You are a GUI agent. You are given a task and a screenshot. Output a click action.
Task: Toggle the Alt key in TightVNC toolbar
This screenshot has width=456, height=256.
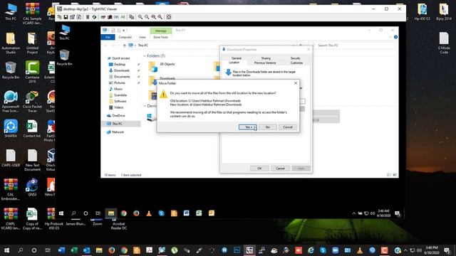tap(123, 17)
